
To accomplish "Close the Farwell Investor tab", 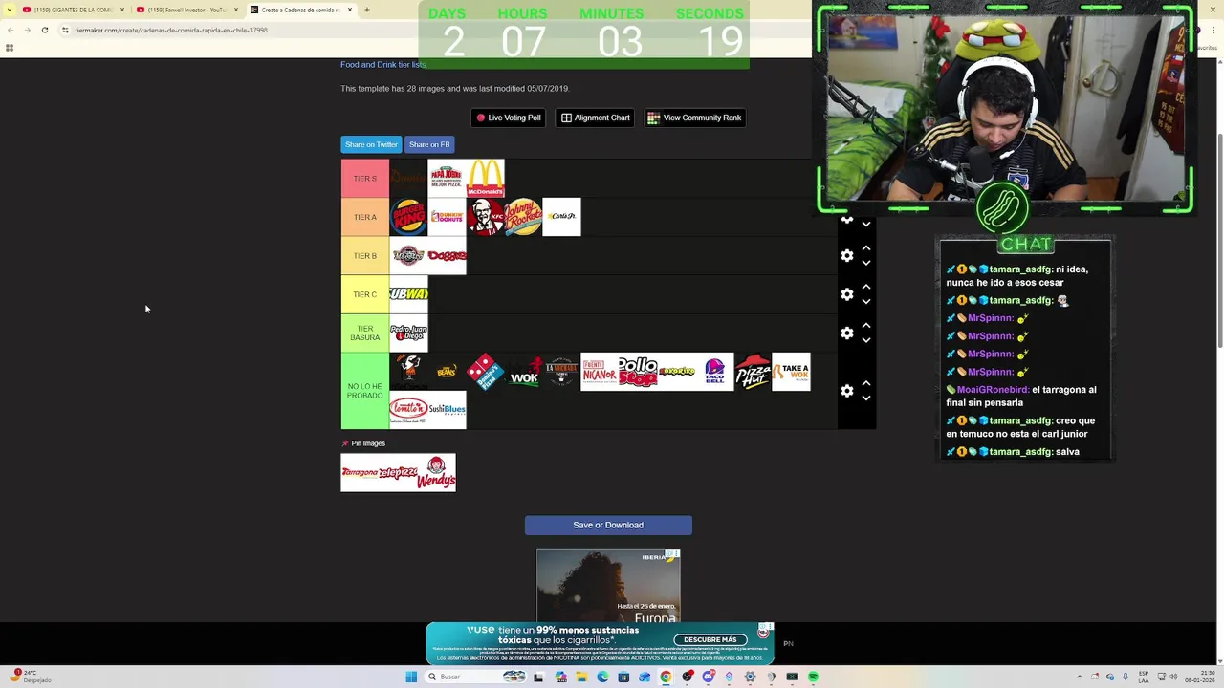I will pos(236,10).
